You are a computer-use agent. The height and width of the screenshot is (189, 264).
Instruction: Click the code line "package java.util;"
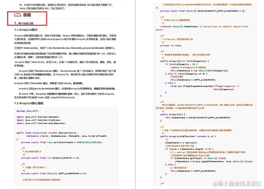(x=28, y=111)
